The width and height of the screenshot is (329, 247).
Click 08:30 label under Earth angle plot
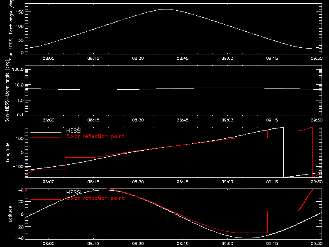138,58
